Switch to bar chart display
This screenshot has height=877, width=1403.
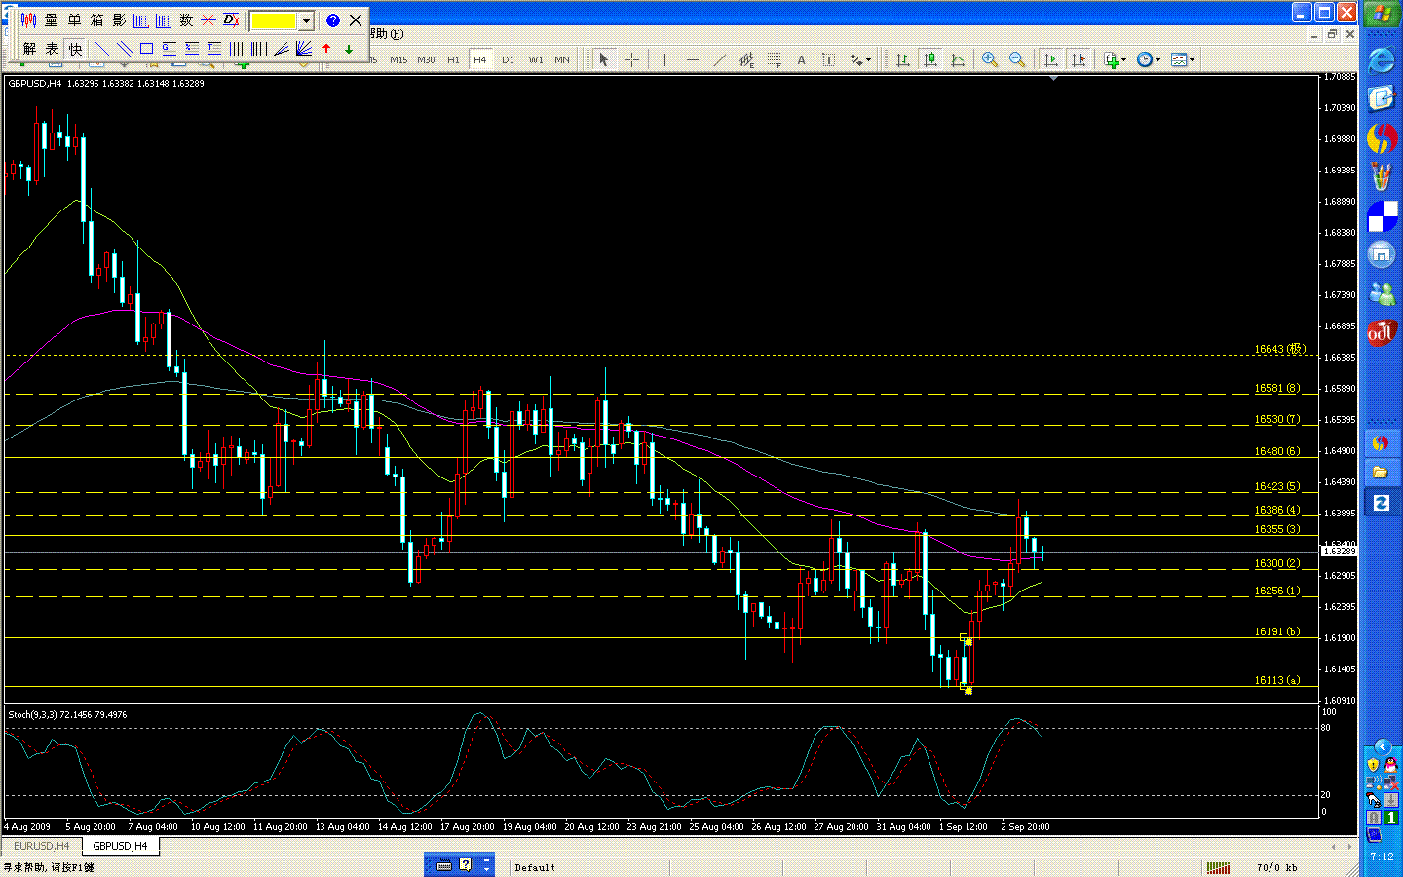click(903, 59)
